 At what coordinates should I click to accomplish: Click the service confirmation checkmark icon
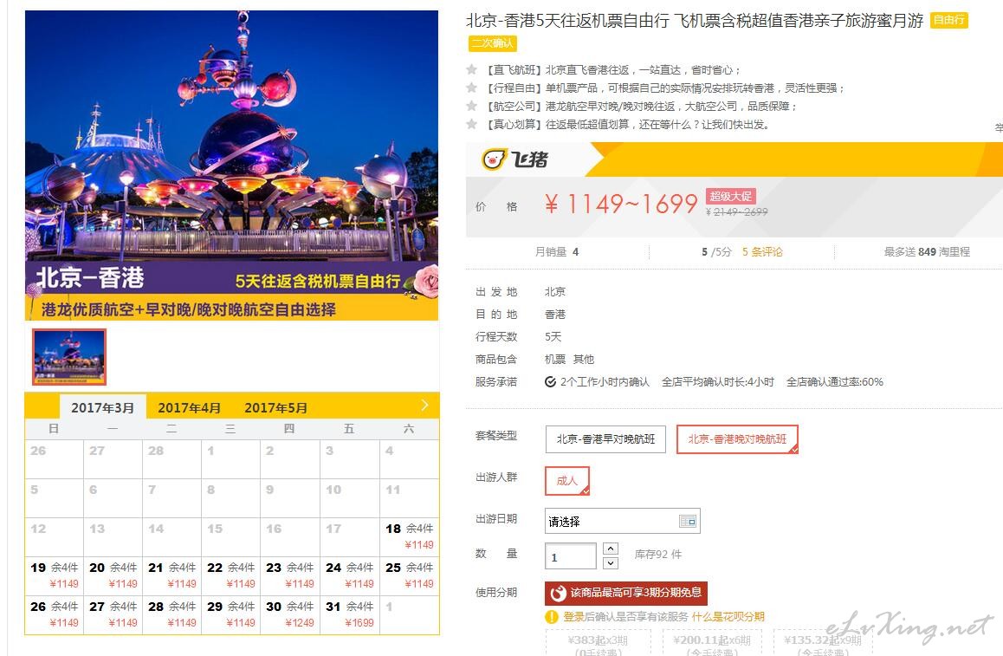[550, 382]
